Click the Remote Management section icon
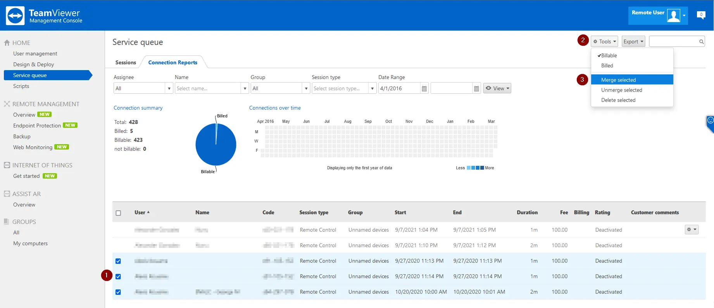 coord(7,104)
